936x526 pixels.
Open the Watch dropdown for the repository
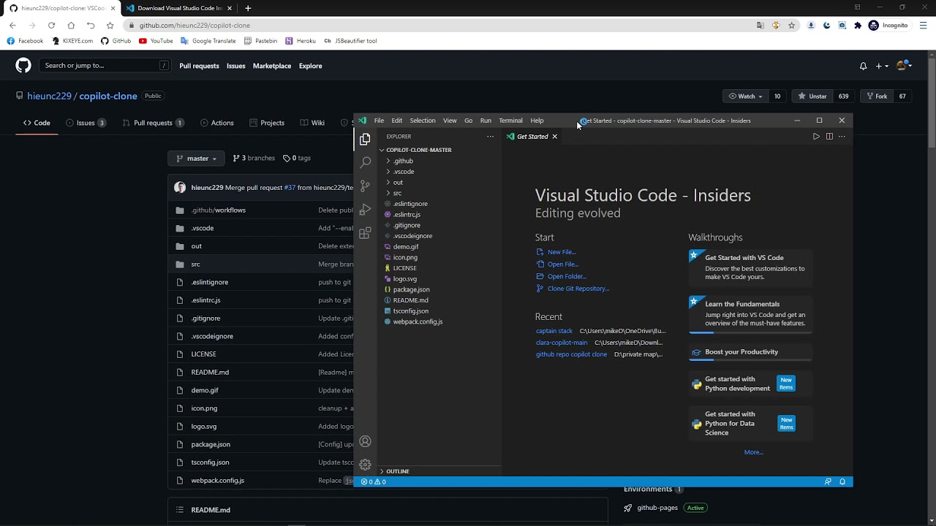[745, 96]
